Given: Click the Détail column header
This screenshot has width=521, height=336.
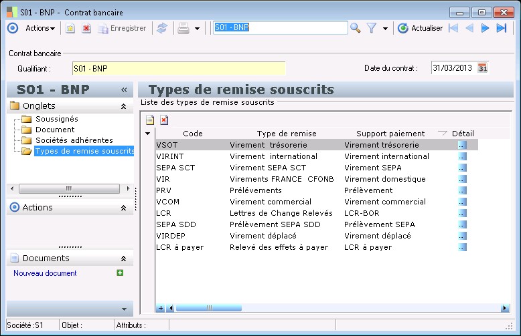Looking at the screenshot, I should pyautogui.click(x=463, y=134).
